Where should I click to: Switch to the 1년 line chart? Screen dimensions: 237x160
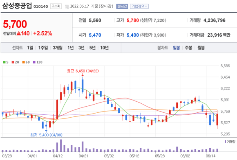pyautogui.click(x=70, y=48)
